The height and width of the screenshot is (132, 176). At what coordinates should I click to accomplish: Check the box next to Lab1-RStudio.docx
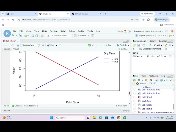point(134,93)
